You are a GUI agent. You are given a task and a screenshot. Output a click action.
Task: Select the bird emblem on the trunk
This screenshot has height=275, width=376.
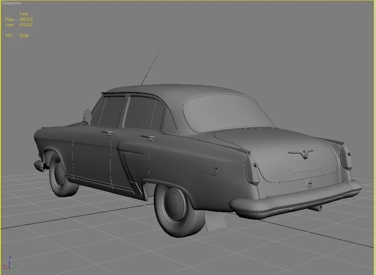pyautogui.click(x=301, y=153)
